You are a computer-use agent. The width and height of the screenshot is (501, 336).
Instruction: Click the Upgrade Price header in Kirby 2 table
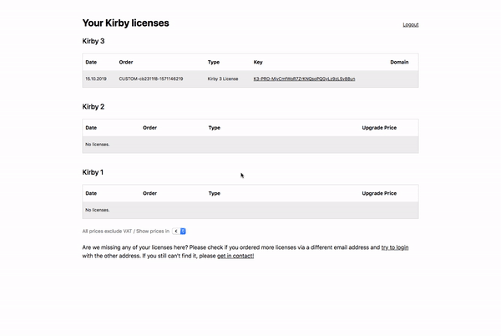tap(379, 128)
